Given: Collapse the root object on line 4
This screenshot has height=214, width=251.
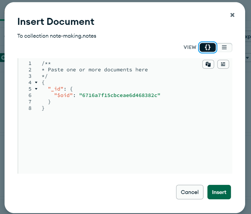Looking at the screenshot, I should 36,82.
